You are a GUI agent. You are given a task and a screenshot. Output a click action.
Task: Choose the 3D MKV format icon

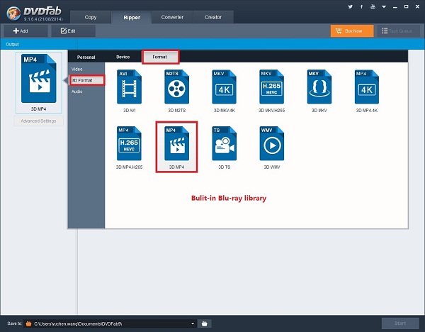(x=319, y=87)
